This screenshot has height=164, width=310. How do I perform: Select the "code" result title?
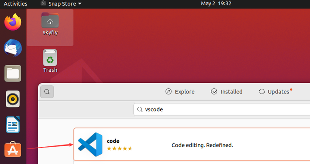pos(113,141)
